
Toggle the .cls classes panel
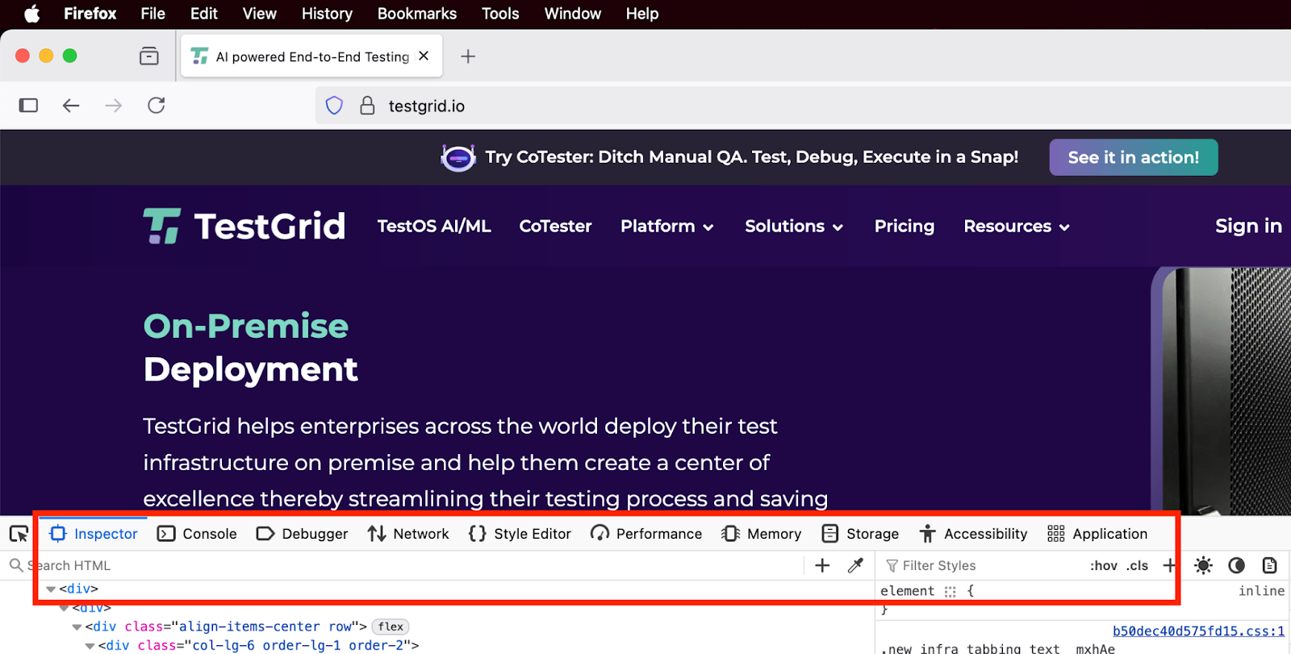coord(1138,565)
